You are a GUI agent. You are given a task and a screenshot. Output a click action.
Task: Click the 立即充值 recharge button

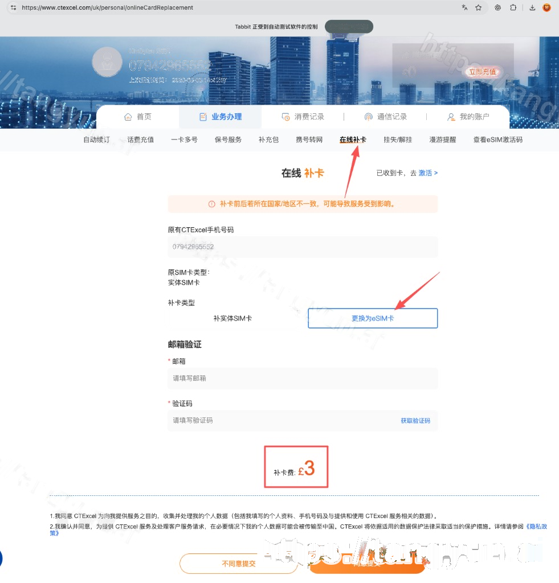coord(482,72)
